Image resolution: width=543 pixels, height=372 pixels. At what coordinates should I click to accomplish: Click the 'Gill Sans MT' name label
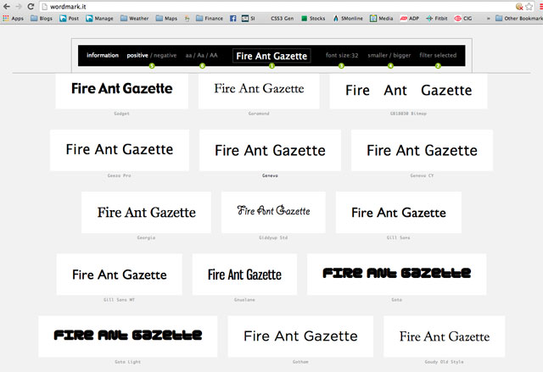(x=119, y=300)
